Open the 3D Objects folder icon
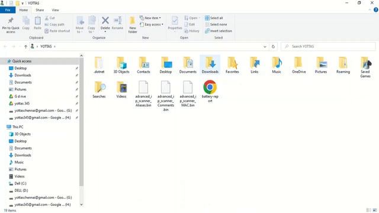This screenshot has height=213, width=379. (x=121, y=65)
